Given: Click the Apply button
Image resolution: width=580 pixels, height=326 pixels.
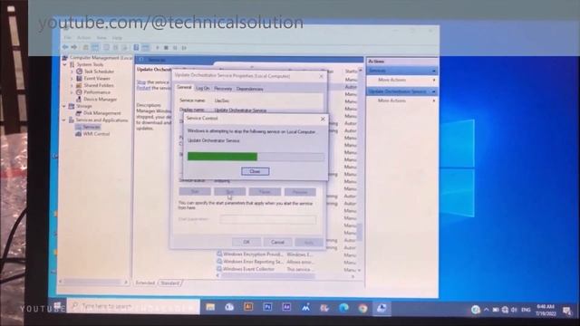Looking at the screenshot, I should (x=309, y=243).
